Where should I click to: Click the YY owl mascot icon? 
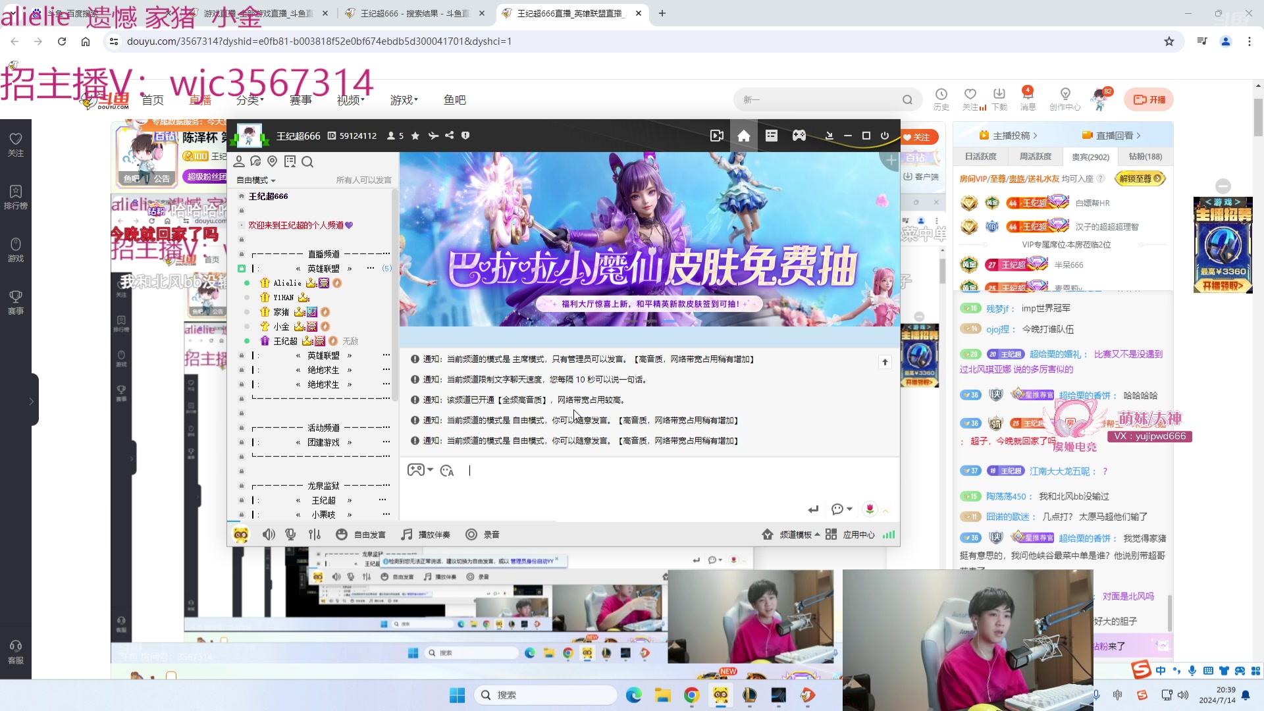(x=241, y=535)
